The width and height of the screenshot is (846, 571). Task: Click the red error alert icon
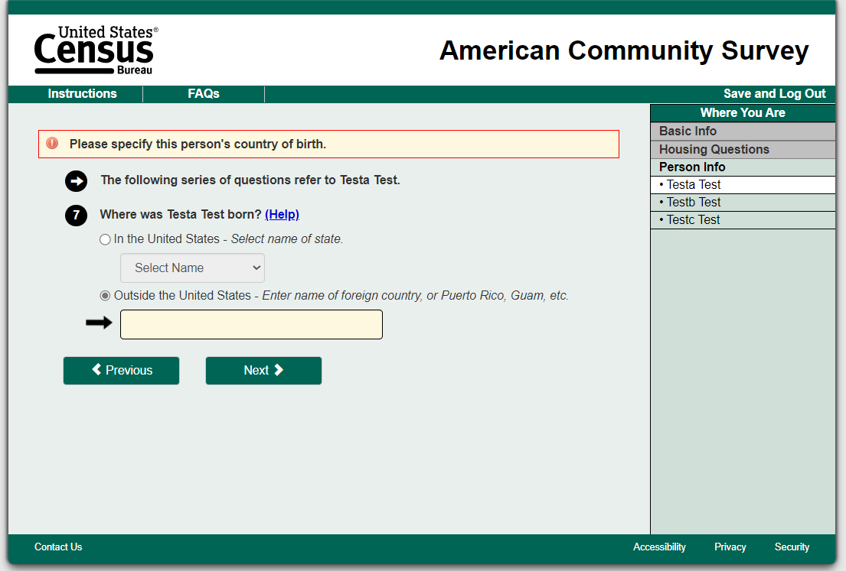tap(52, 144)
